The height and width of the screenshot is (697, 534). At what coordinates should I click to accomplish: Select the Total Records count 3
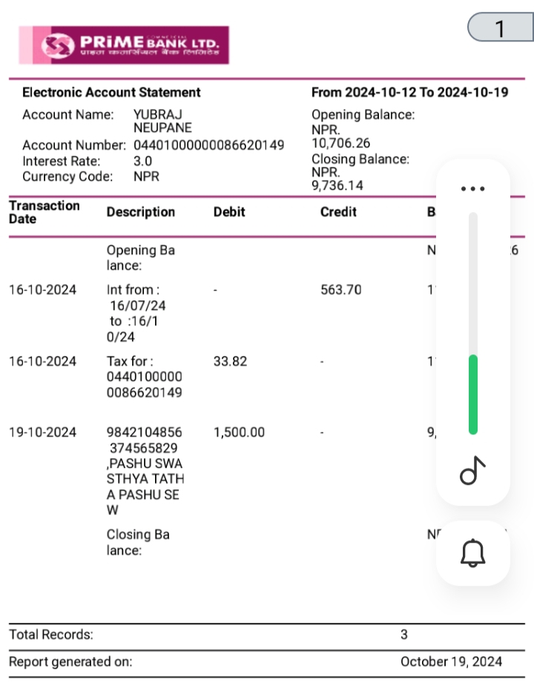tap(403, 635)
